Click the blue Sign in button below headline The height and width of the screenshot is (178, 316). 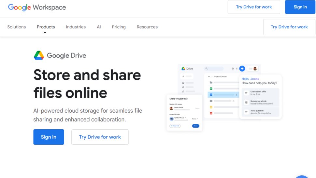coord(49,137)
